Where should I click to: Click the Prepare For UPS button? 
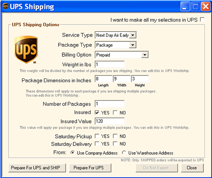coord(90,168)
